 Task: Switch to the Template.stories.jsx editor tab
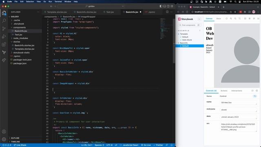click(57, 12)
